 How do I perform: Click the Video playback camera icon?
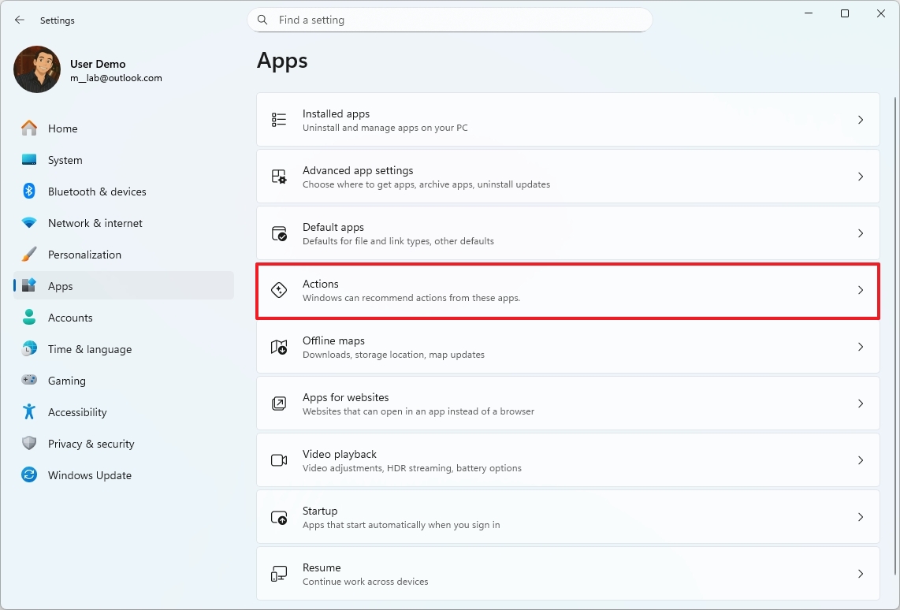coord(278,460)
